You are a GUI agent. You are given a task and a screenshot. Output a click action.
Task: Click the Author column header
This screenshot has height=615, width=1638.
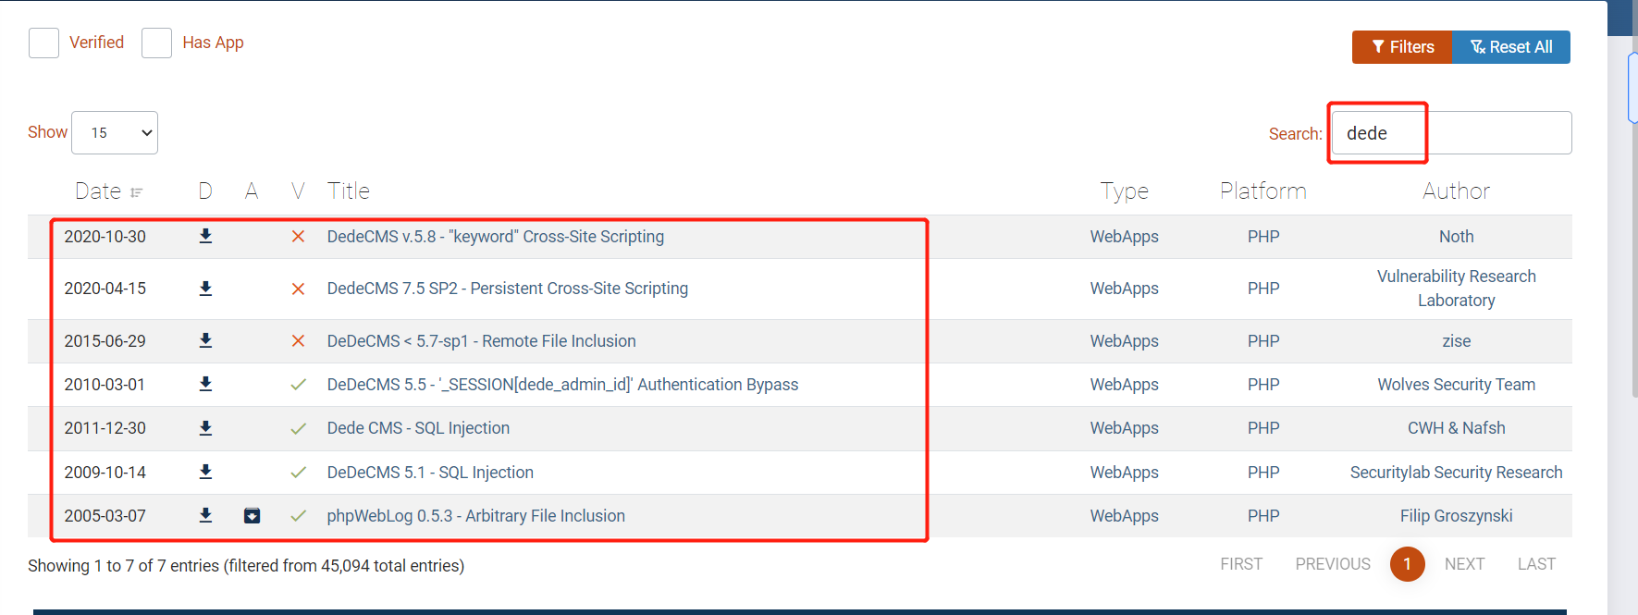tap(1456, 191)
